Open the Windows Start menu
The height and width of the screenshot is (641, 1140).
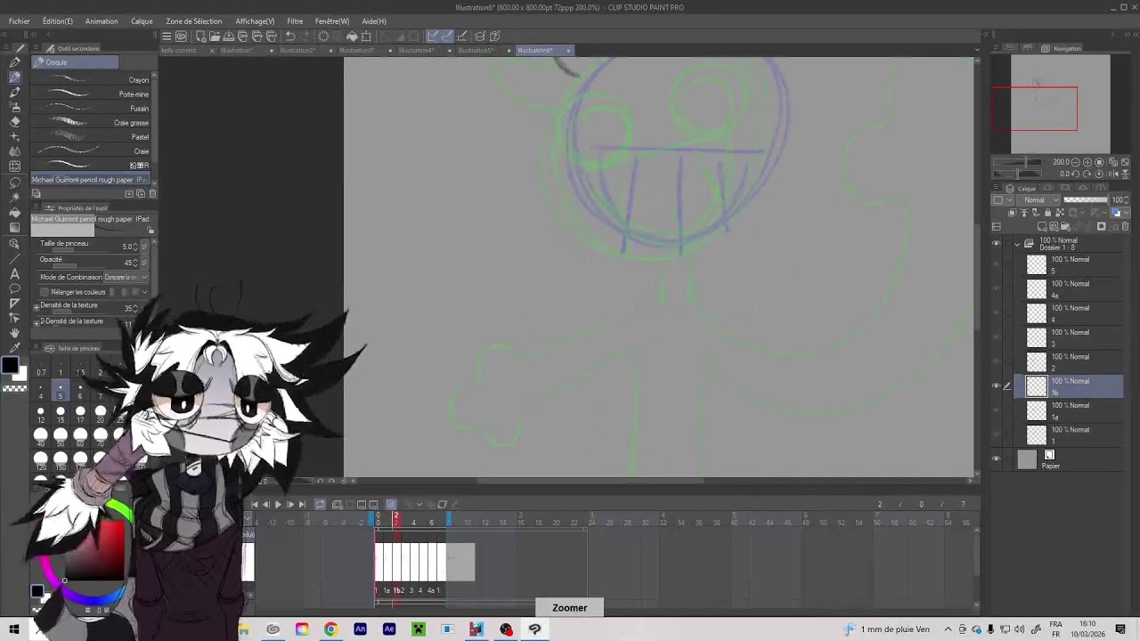pyautogui.click(x=14, y=629)
